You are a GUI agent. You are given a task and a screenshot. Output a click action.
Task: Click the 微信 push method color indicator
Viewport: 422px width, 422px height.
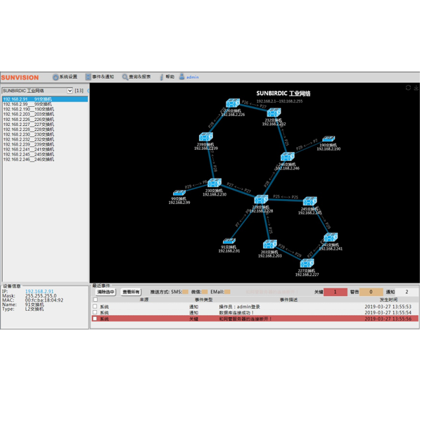click(x=205, y=292)
